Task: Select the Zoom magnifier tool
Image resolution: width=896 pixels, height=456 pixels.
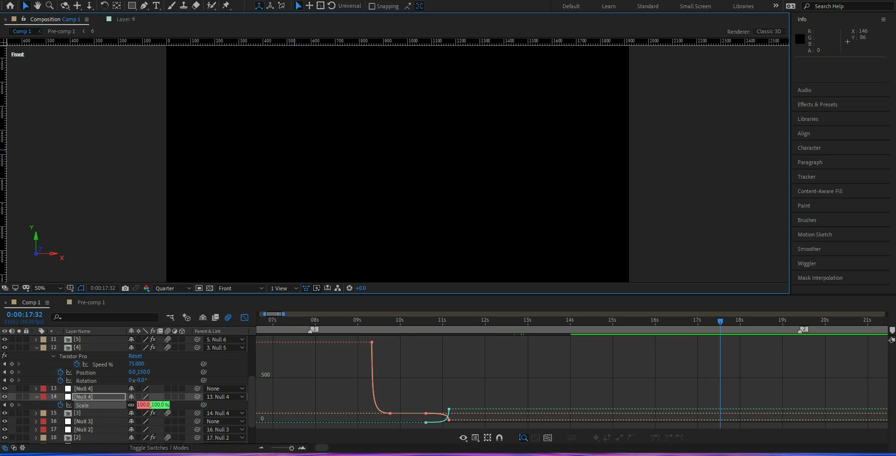Action: tap(49, 6)
